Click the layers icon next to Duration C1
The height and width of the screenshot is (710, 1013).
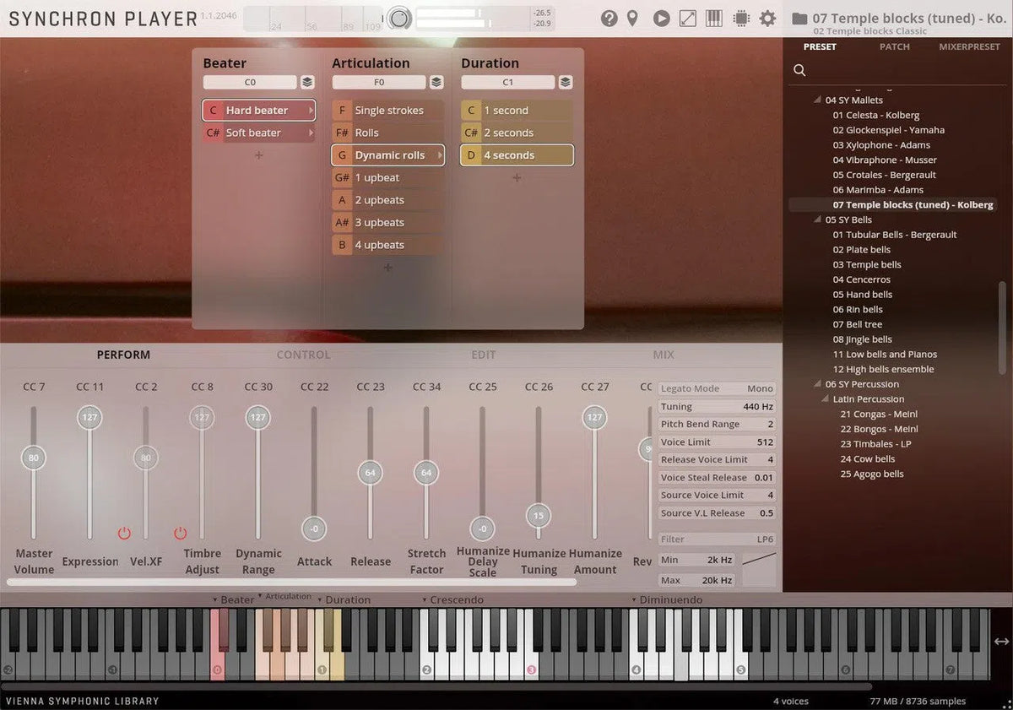(x=566, y=82)
